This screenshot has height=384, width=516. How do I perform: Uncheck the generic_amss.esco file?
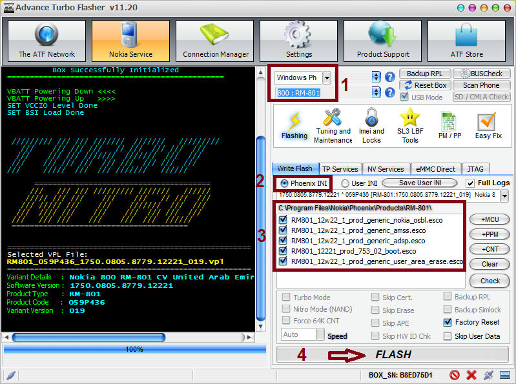[283, 230]
